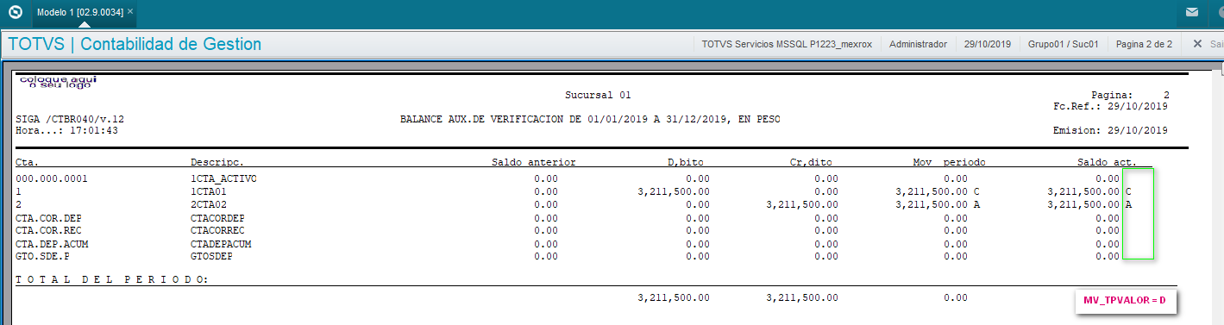Click the Grupo01 / Suc01 branch label

[1063, 44]
